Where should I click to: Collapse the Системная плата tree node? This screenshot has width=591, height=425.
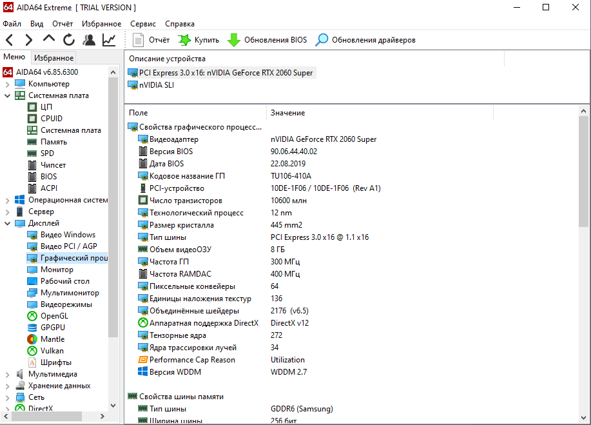[8, 95]
